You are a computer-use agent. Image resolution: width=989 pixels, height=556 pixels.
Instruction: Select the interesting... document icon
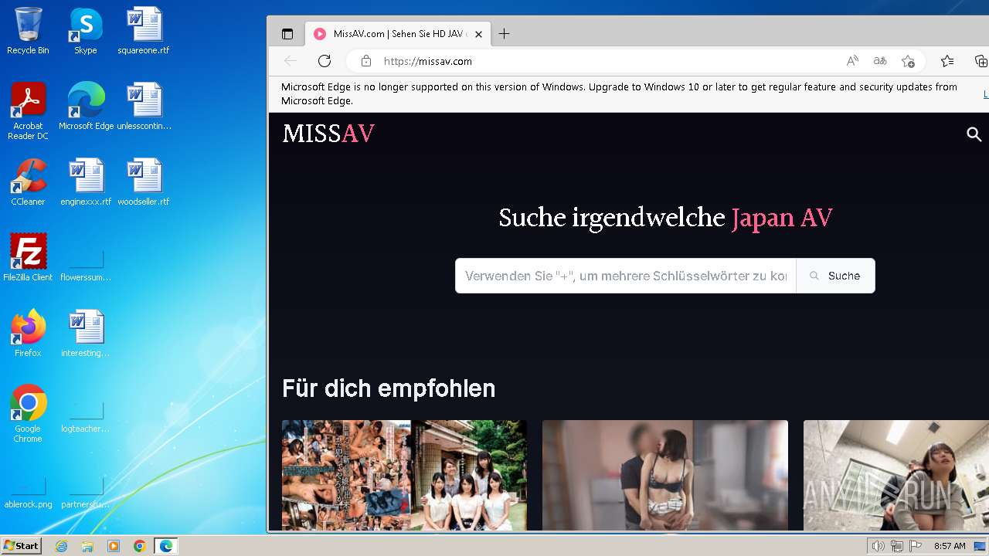point(86,334)
